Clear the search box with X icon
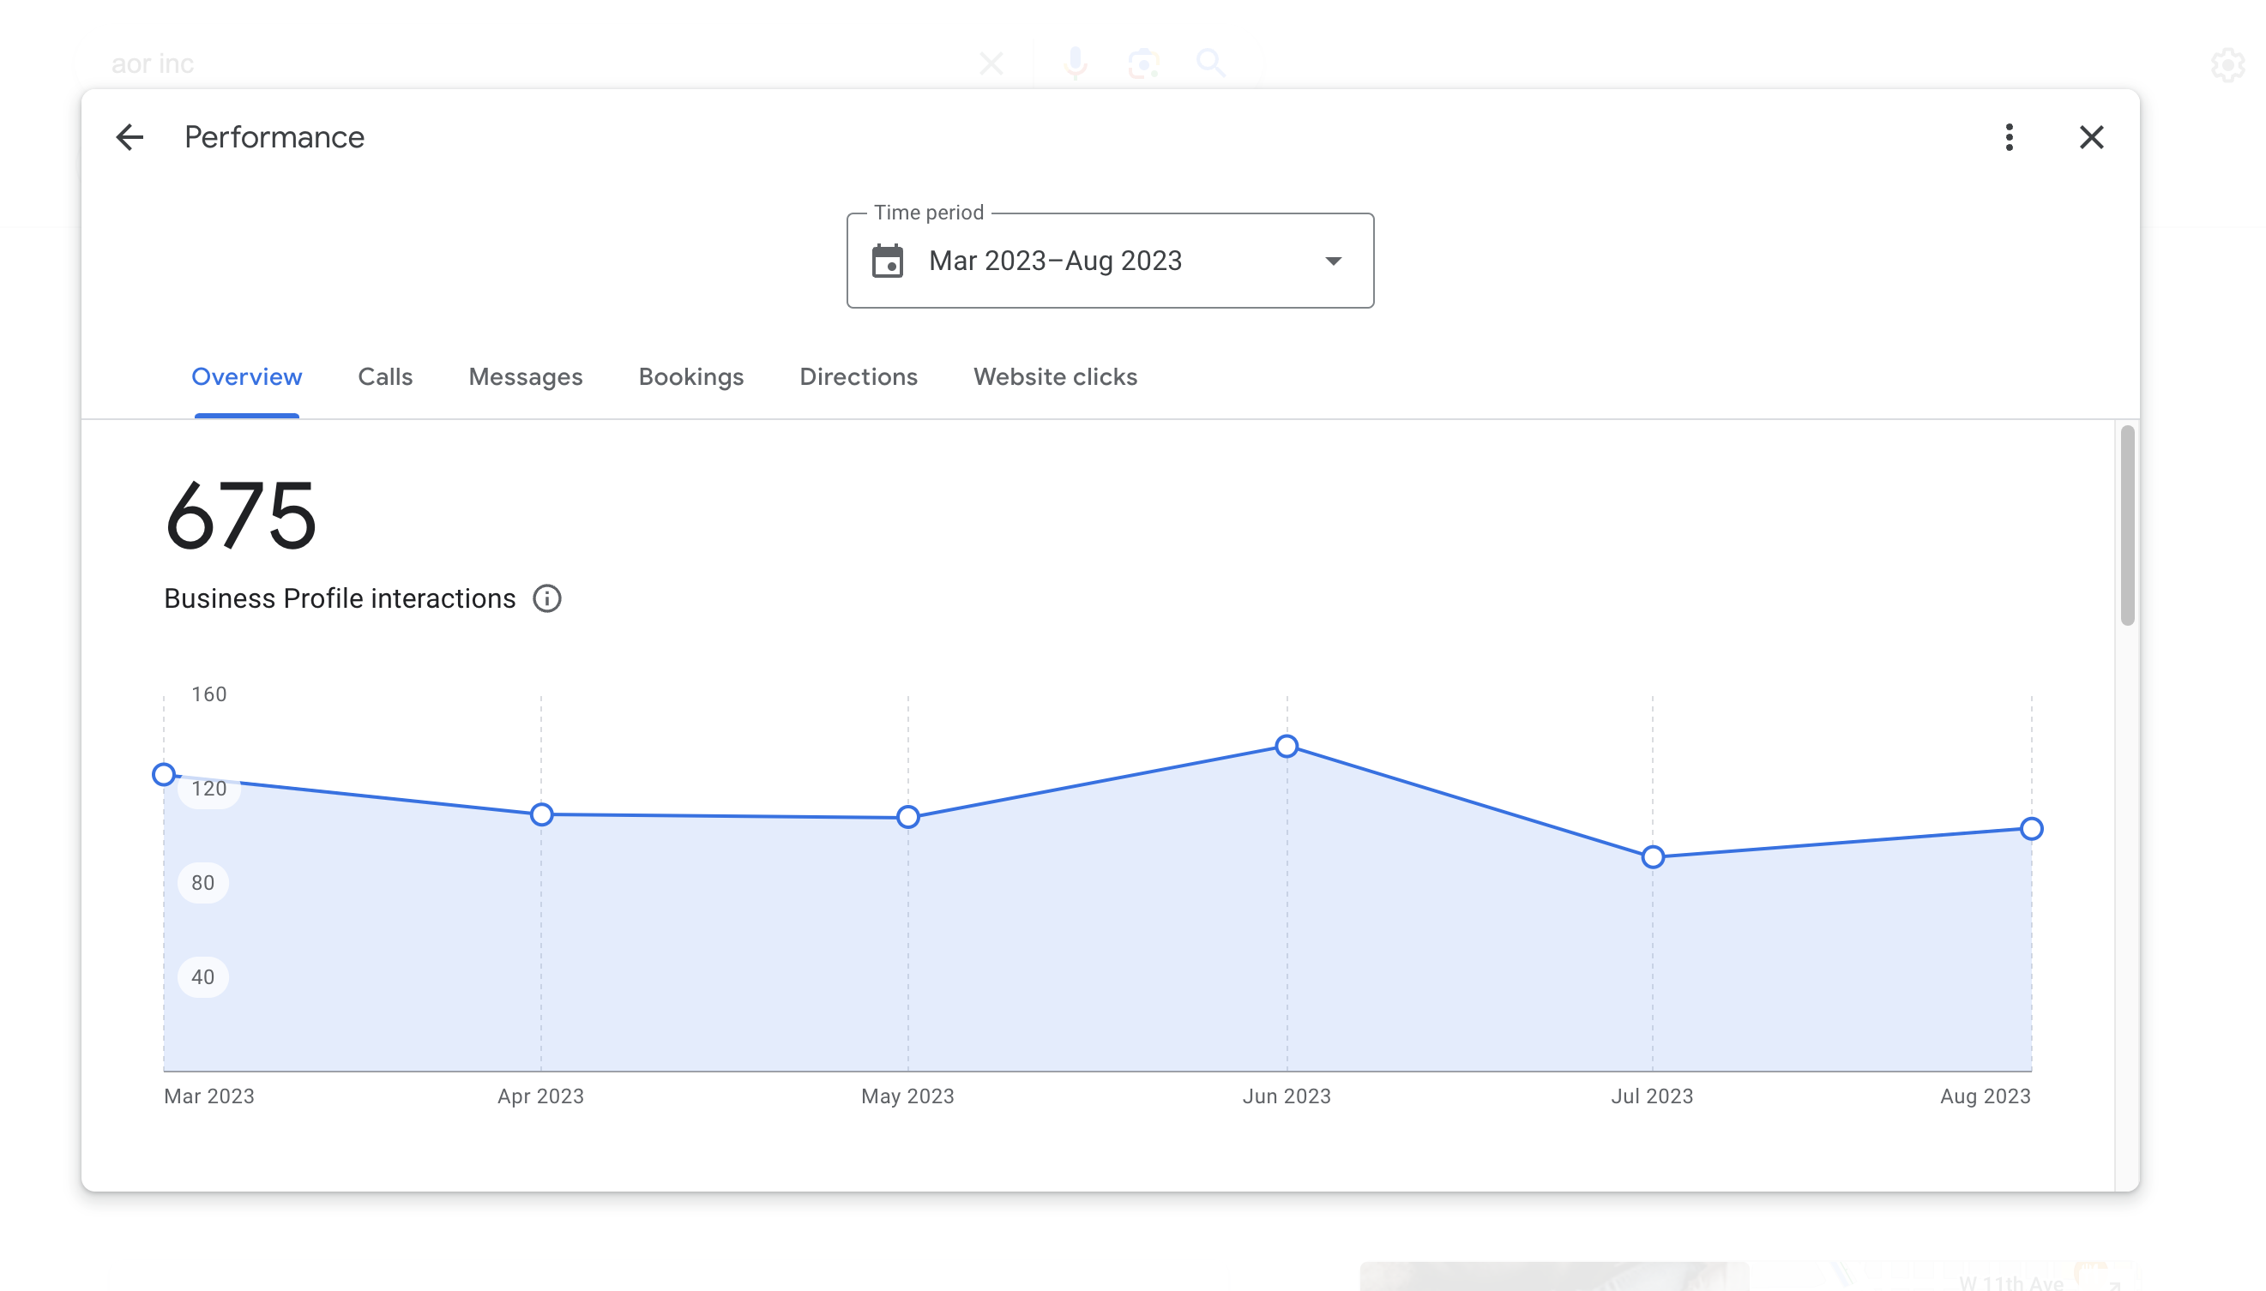 [991, 63]
